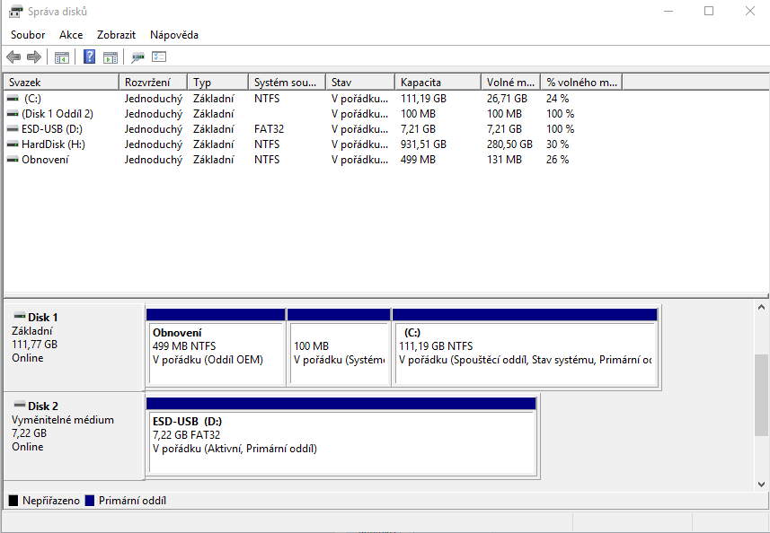Open the Nápověda menu

(x=174, y=35)
